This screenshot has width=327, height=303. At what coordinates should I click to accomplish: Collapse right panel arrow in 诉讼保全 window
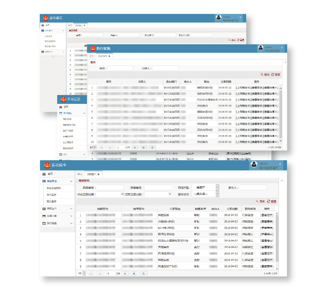(282, 181)
